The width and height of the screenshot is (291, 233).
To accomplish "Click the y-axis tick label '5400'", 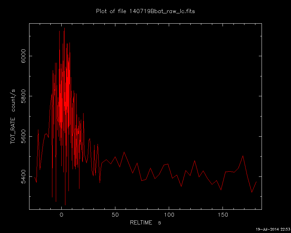I will (23, 177).
